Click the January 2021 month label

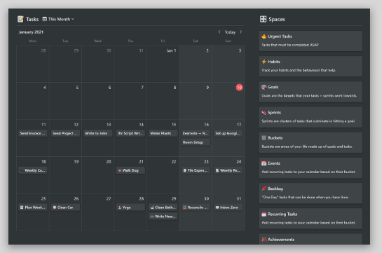click(31, 32)
